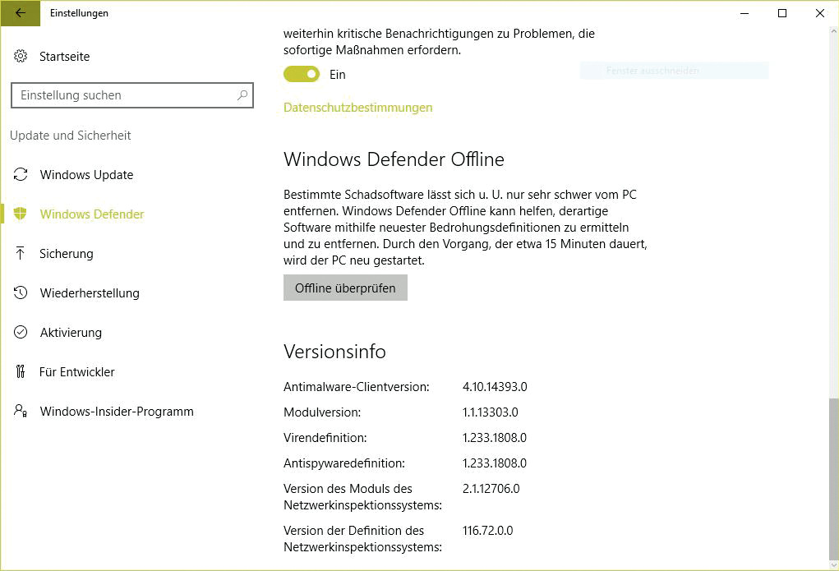
Task: Minimize the Einstellungen window
Action: point(744,13)
